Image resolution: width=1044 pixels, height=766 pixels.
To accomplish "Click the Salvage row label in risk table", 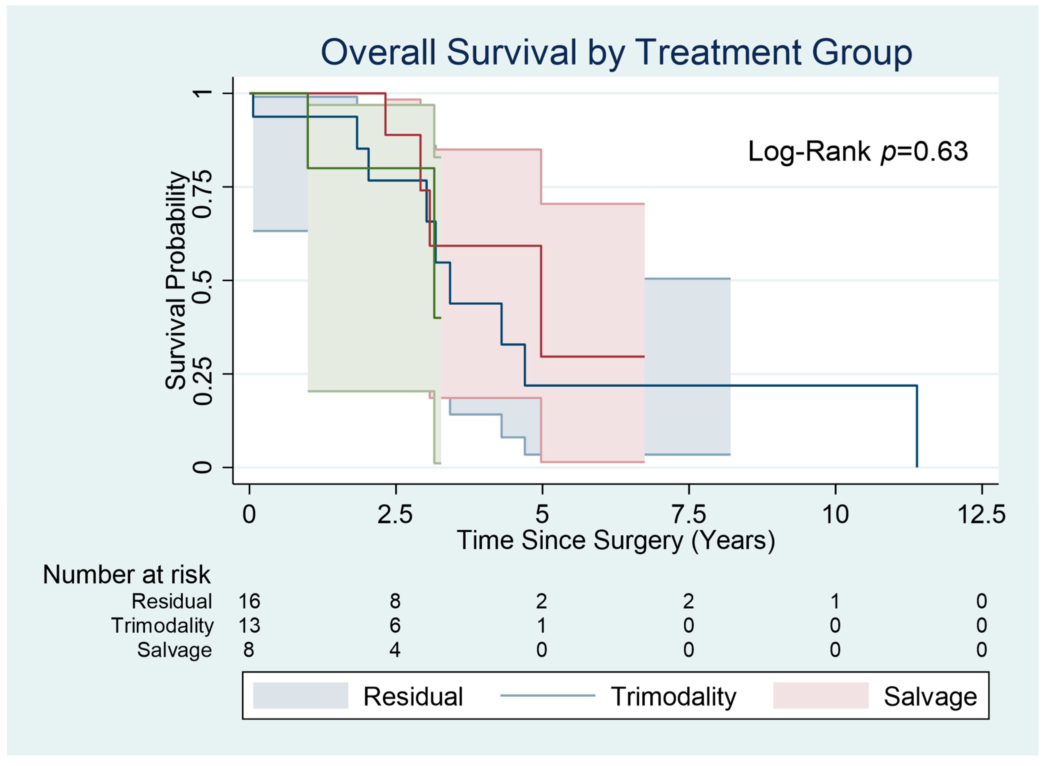I will [175, 650].
